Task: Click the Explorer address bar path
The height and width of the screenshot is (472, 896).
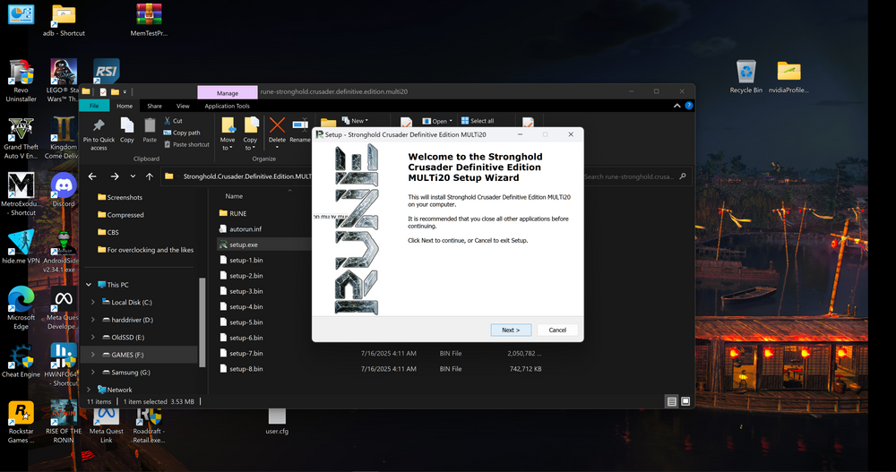Action: [x=247, y=176]
